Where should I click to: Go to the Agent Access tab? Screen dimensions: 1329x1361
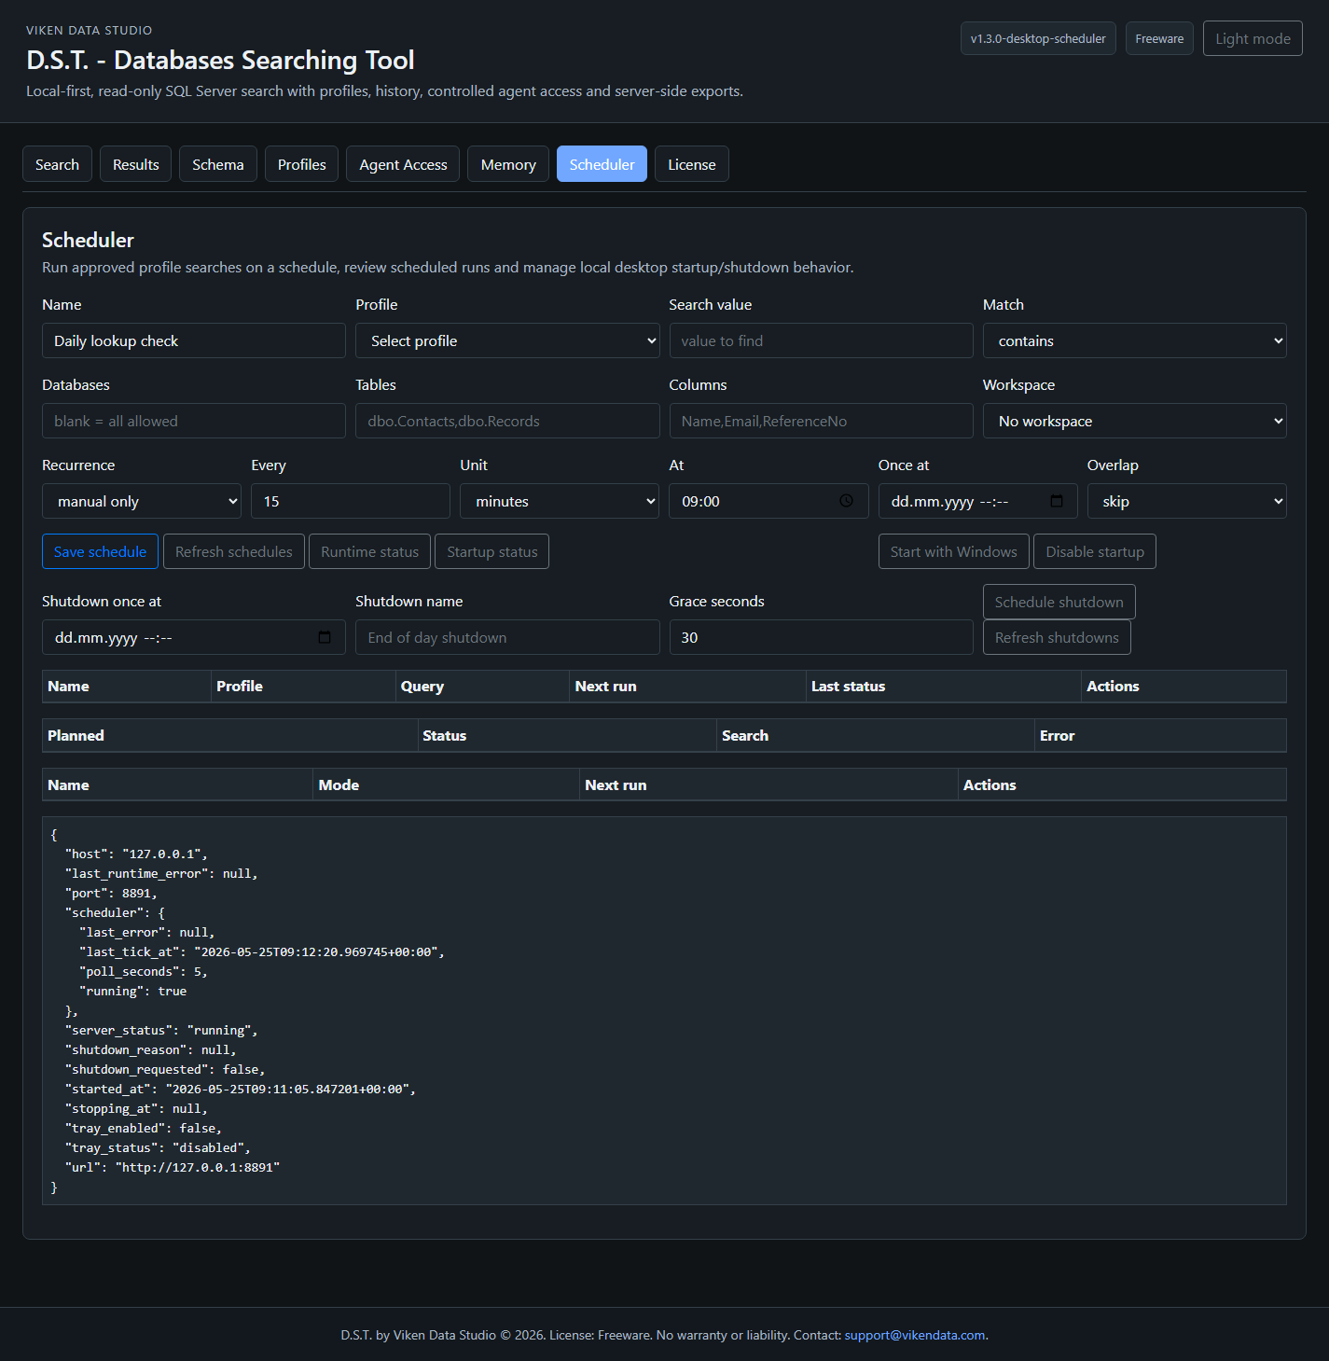(403, 164)
